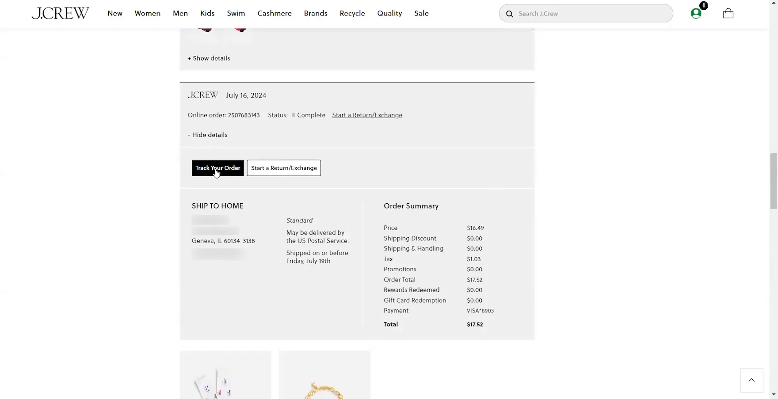Click the Shipped on or before Friday, July 19th text
Viewport: 778px width, 399px height.
tap(317, 257)
